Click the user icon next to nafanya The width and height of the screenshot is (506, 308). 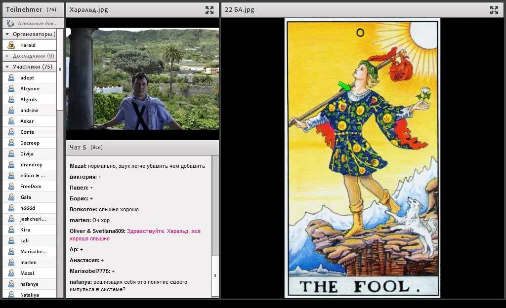coord(11,284)
